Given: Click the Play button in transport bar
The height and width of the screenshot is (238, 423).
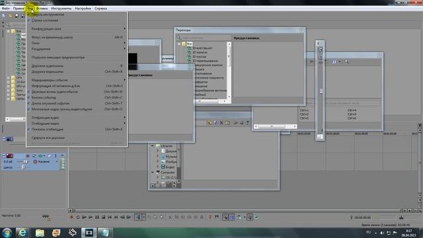Looking at the screenshot, I should point(91,218).
